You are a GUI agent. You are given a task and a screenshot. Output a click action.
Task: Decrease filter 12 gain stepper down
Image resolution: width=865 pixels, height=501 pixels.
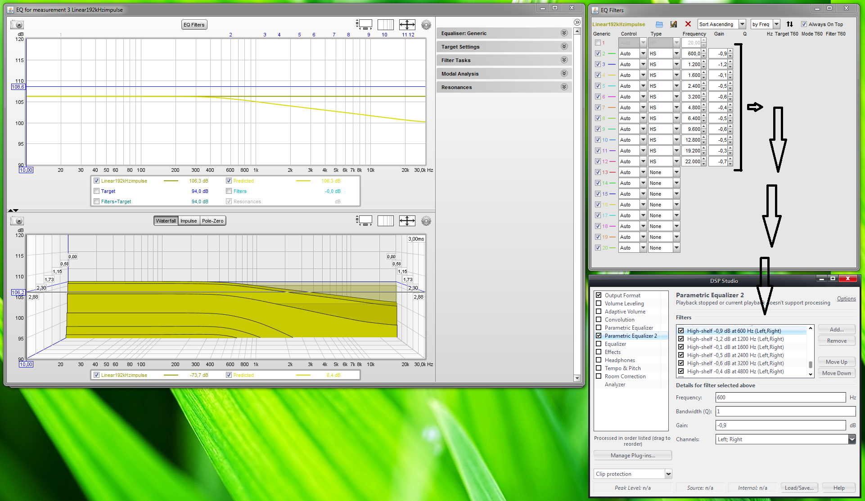point(730,164)
